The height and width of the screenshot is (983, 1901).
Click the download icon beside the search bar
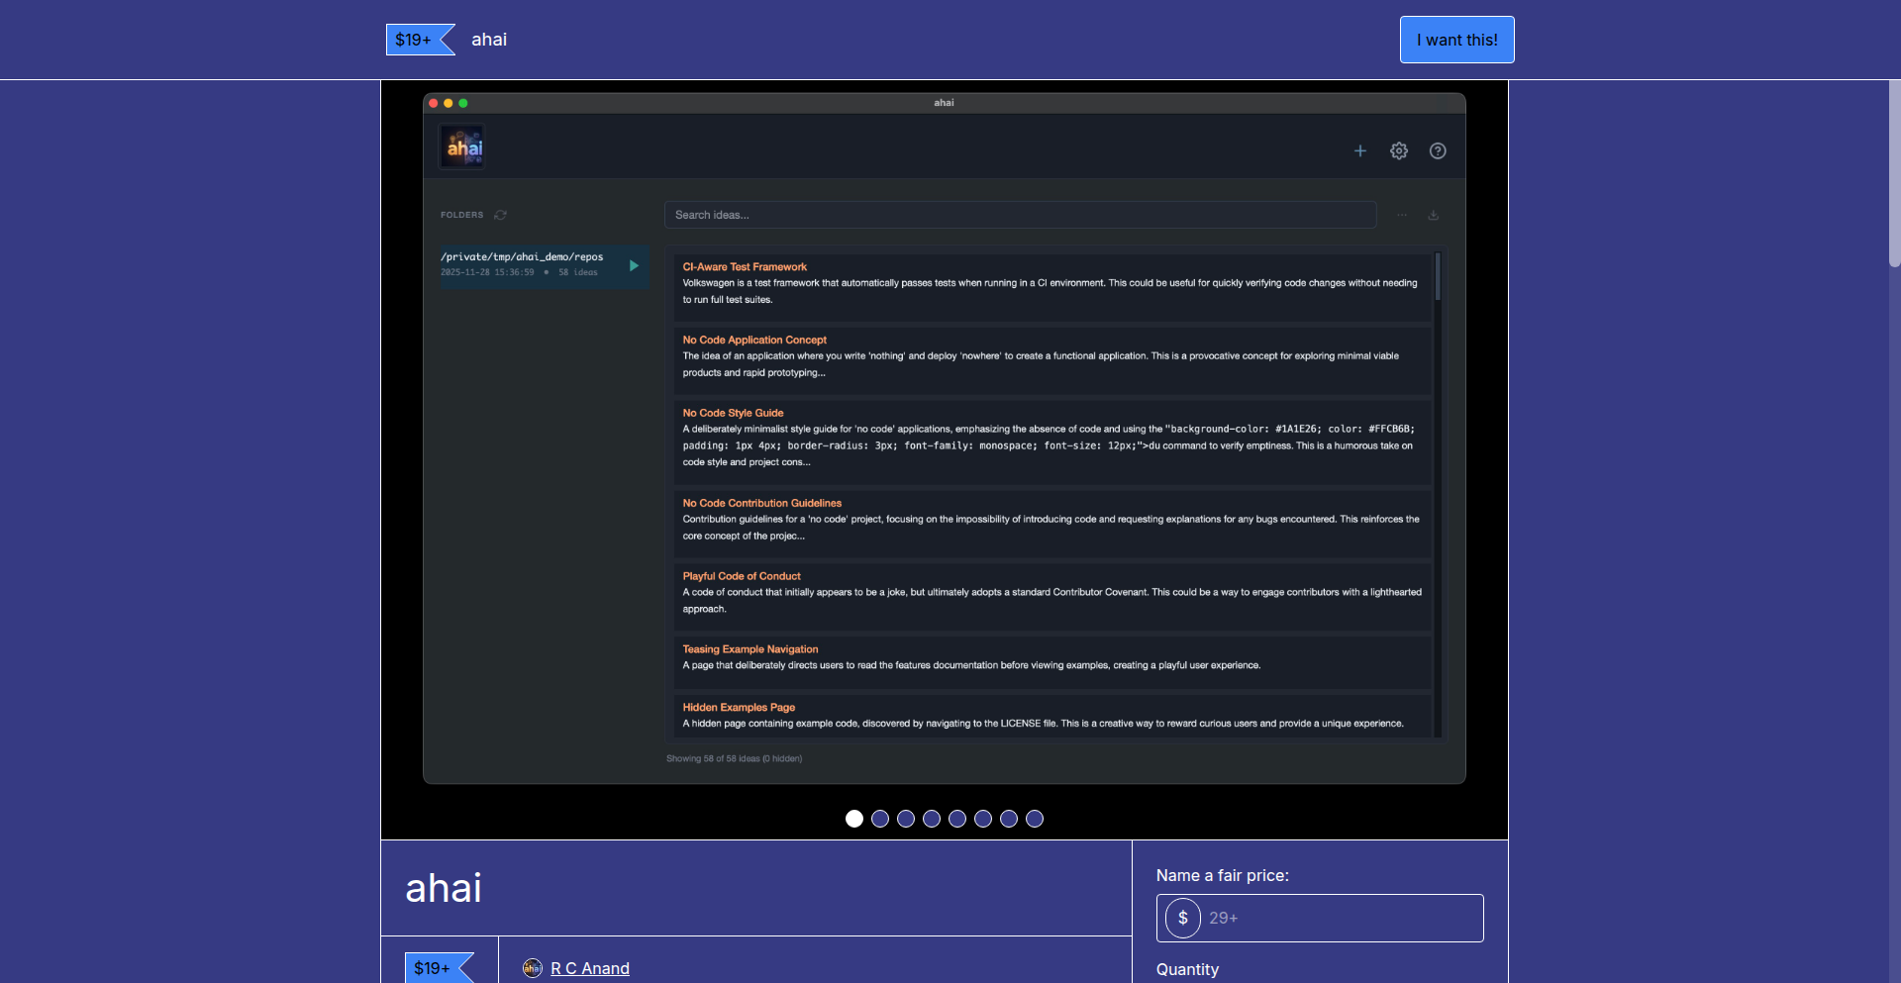[x=1433, y=215]
